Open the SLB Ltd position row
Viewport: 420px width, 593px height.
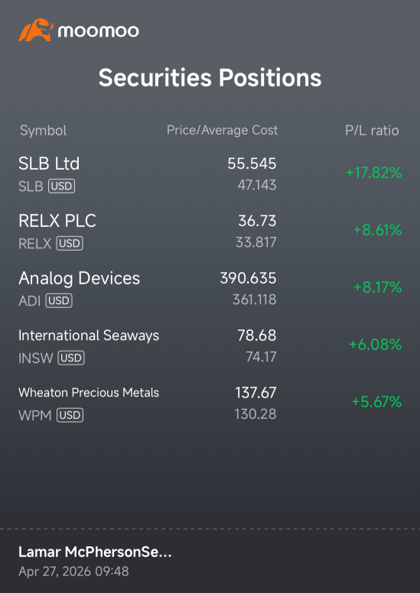pyautogui.click(x=210, y=174)
